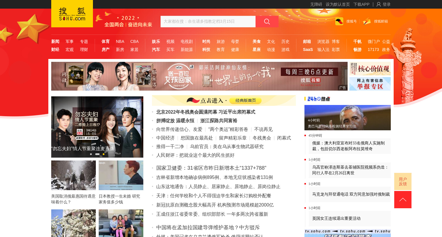Image resolution: width=442 pixels, height=237 pixels.
Task: Open 马克龙与拜登通电话 hot news
Action: 350,194
